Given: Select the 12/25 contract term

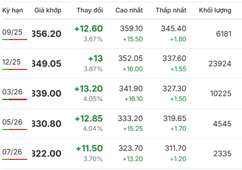Looking at the screenshot, I should [x=11, y=62].
